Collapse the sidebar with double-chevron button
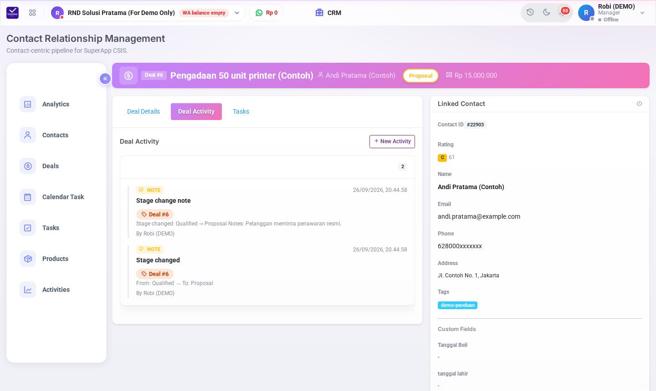This screenshot has height=391, width=656. point(105,79)
